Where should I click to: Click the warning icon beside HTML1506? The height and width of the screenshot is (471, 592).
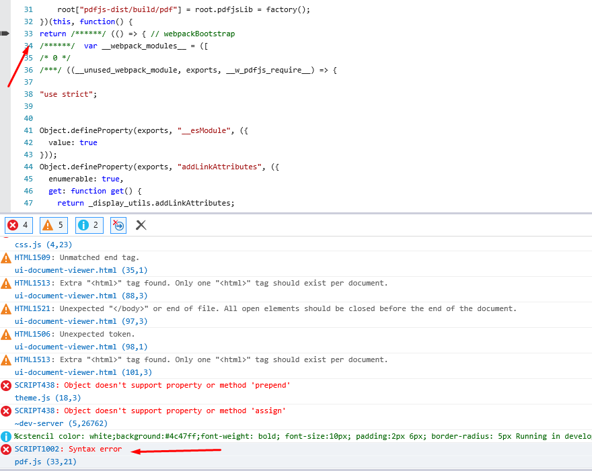click(x=6, y=334)
